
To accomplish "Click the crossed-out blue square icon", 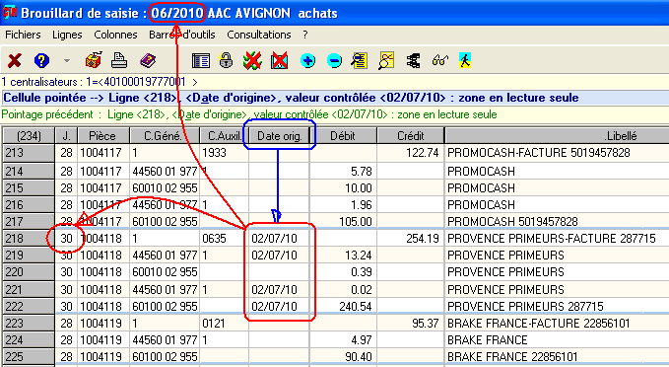I will point(280,60).
